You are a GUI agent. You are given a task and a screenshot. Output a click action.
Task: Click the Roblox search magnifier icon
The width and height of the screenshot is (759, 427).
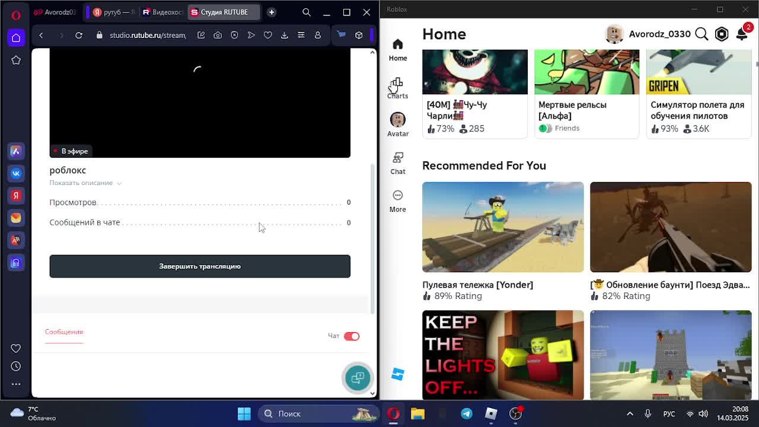click(701, 34)
